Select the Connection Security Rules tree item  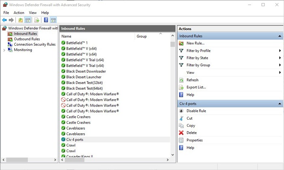[x=35, y=44]
